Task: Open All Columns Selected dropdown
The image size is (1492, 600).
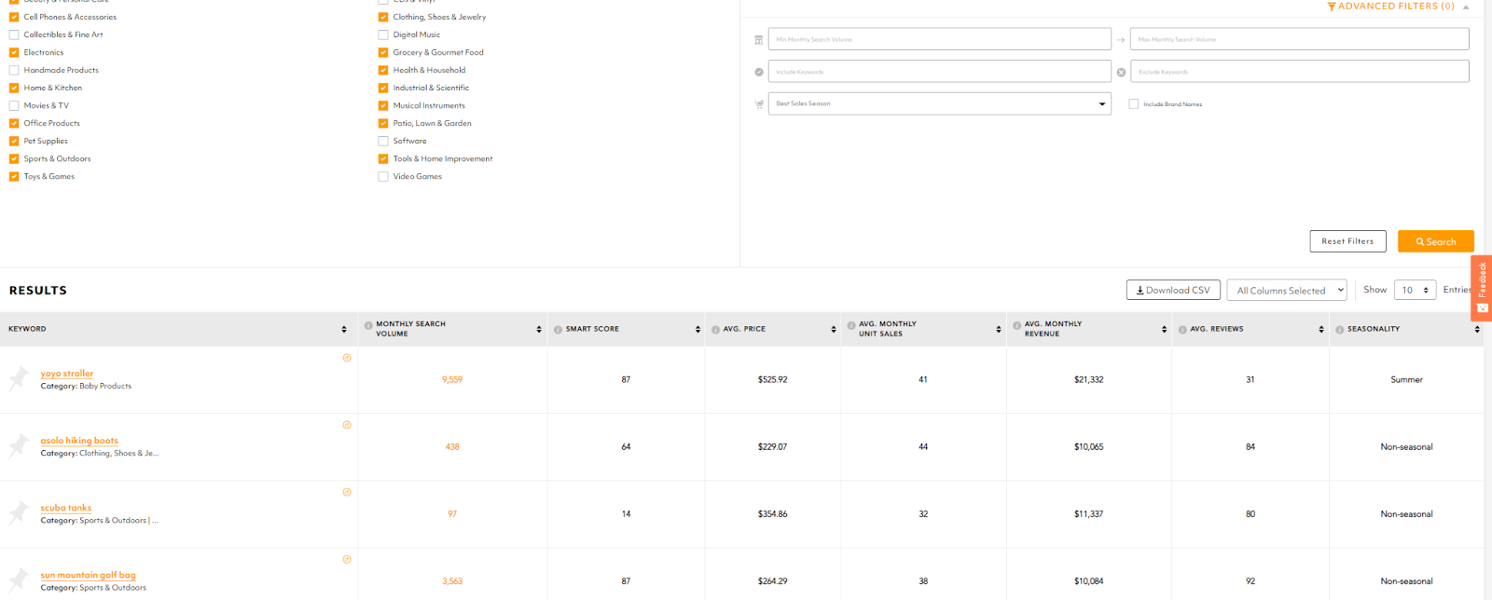Action: pos(1287,290)
